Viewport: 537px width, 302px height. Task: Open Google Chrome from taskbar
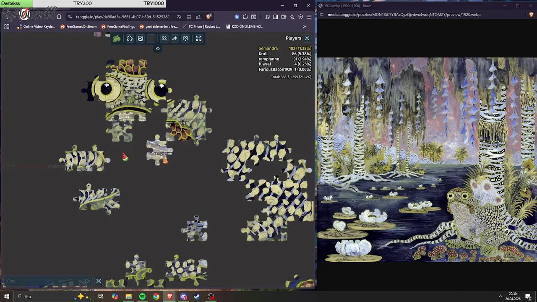coord(156,297)
